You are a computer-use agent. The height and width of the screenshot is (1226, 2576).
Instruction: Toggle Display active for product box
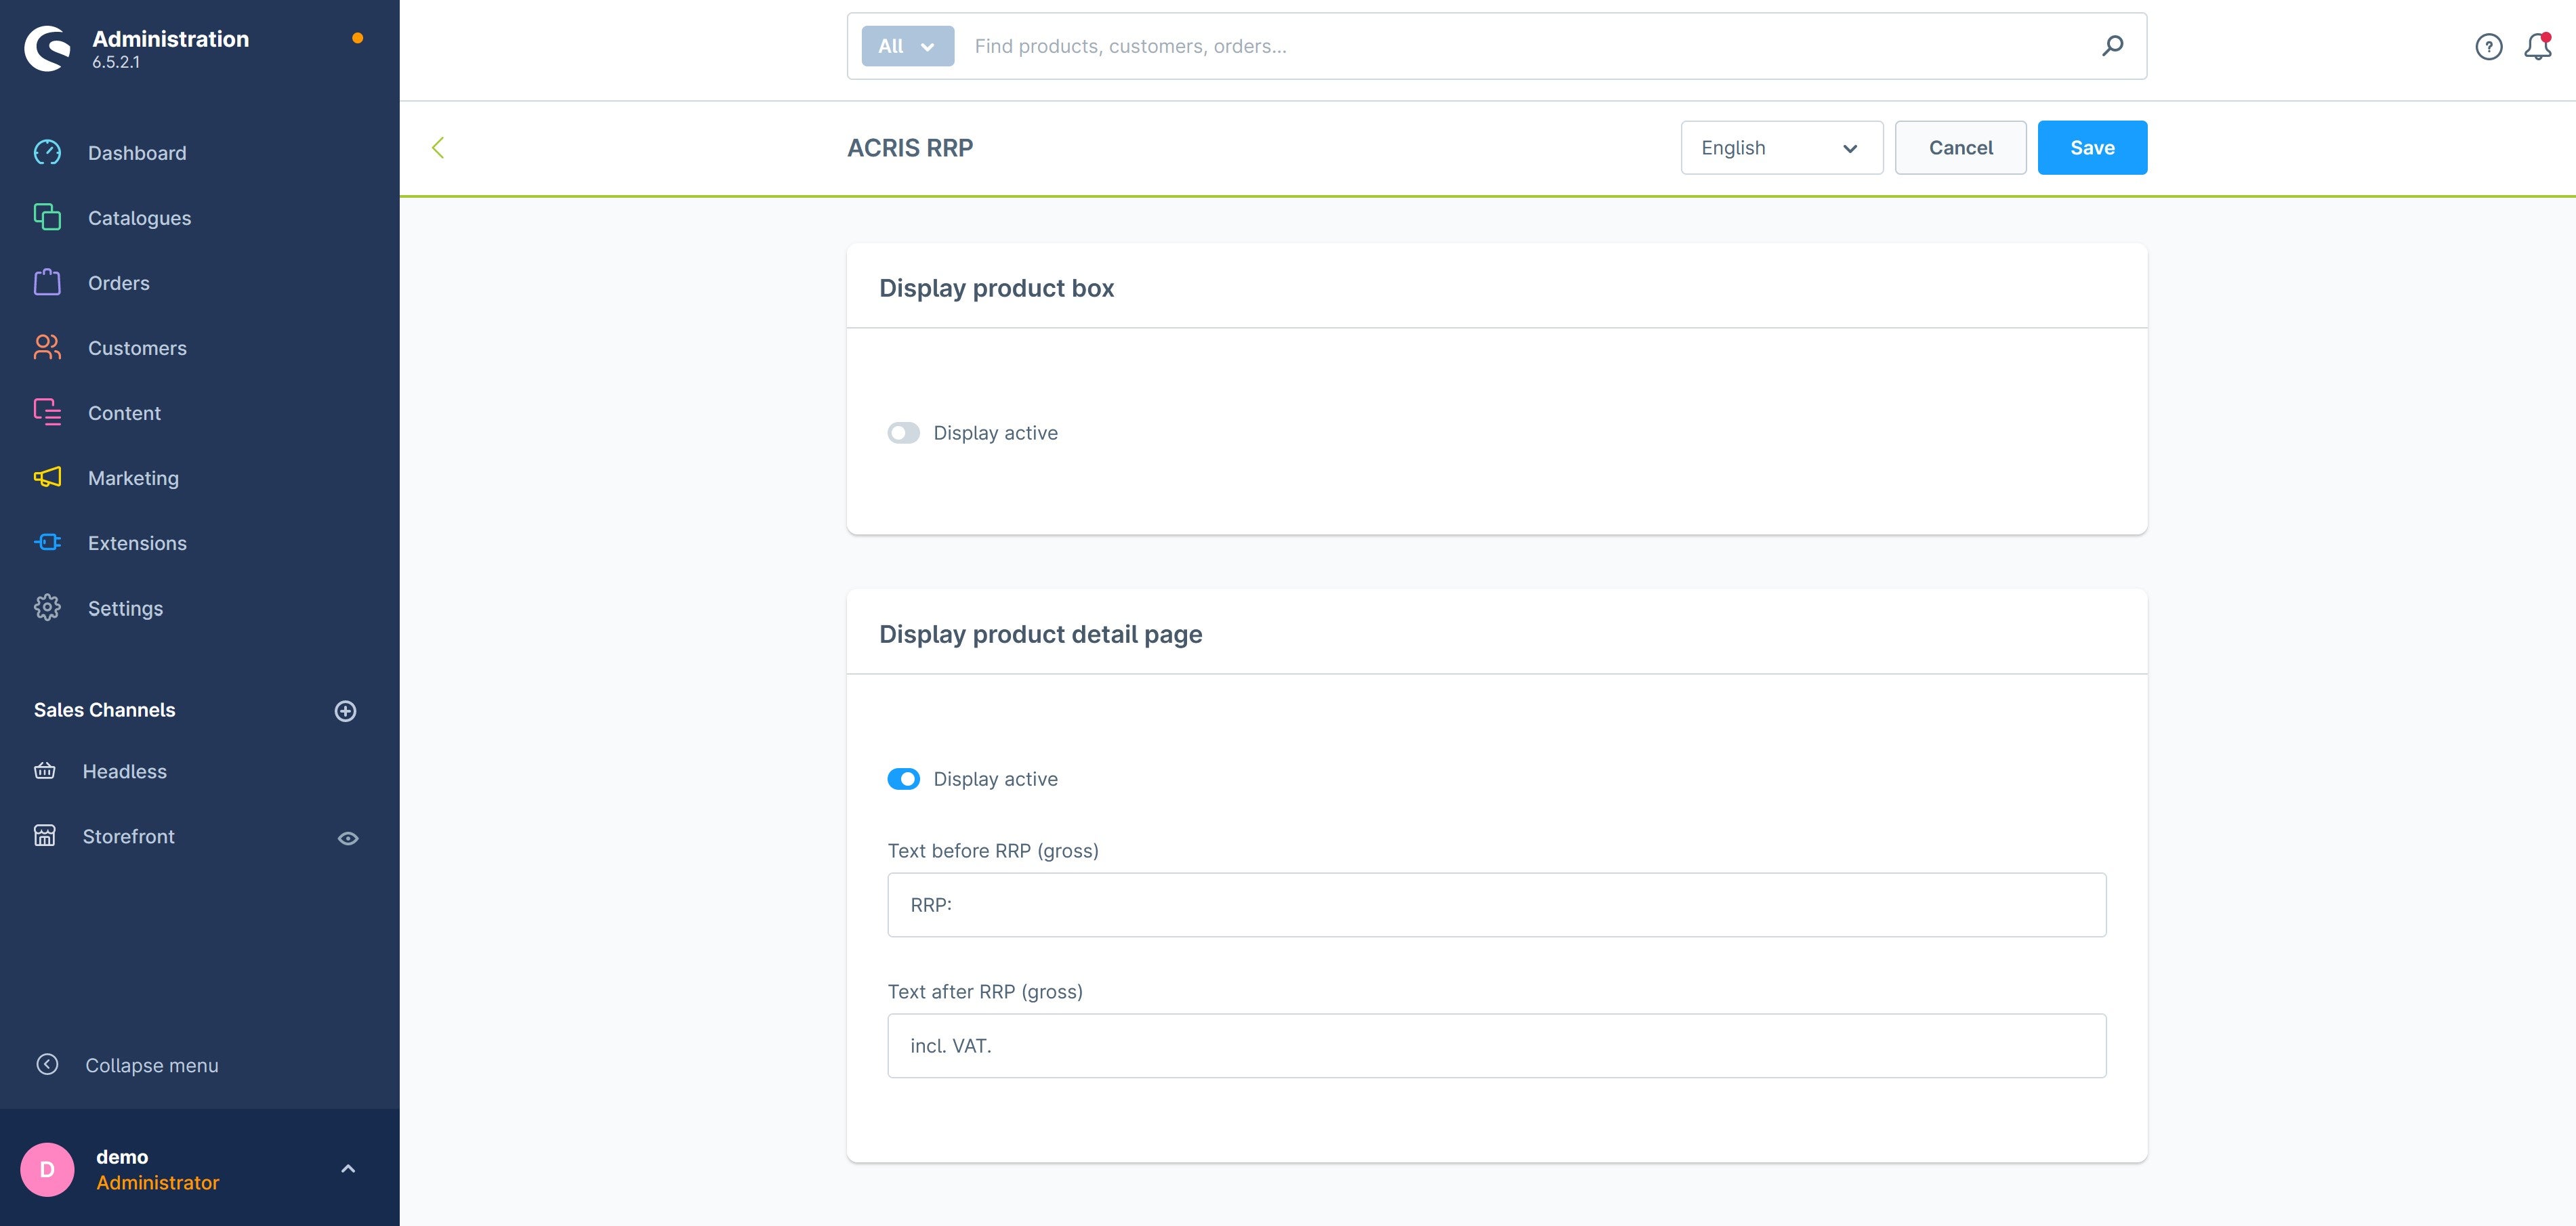(x=904, y=431)
